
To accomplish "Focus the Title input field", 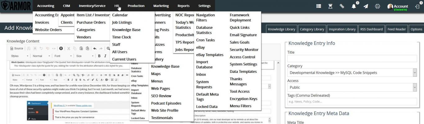I will 352,59.
